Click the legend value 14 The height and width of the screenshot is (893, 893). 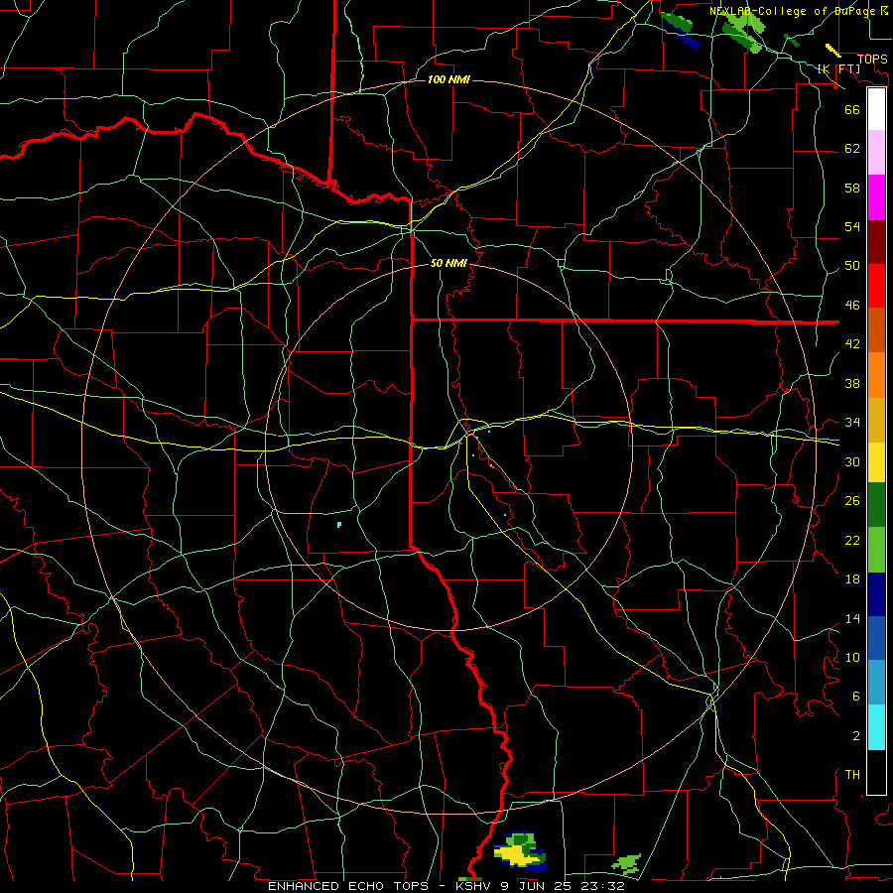pyautogui.click(x=852, y=618)
